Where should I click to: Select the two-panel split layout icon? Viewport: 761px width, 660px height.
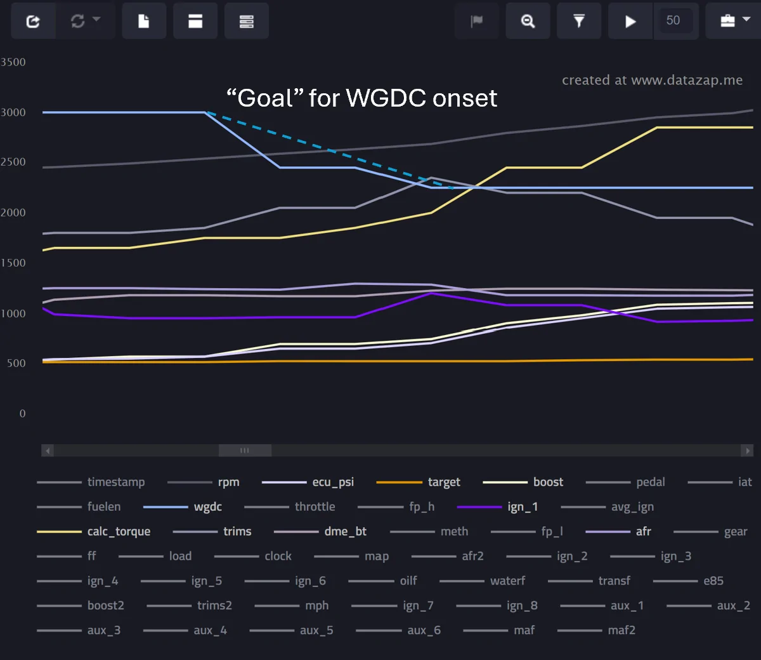pyautogui.click(x=195, y=21)
